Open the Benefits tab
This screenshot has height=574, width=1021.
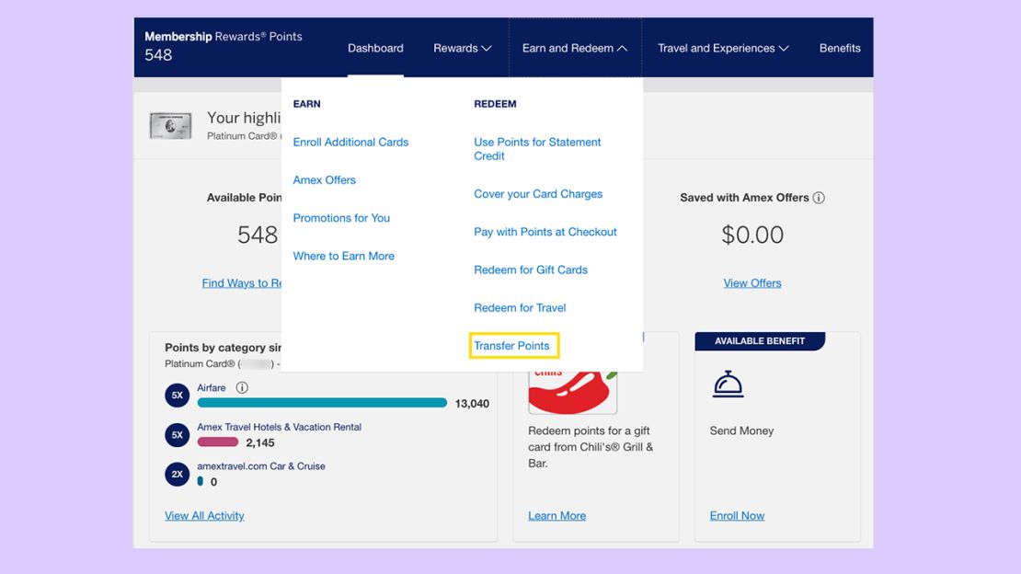[840, 48]
